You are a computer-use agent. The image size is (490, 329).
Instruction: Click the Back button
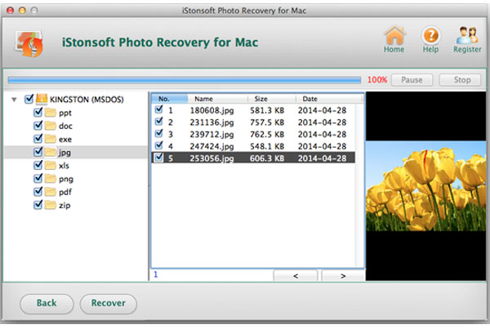click(47, 304)
